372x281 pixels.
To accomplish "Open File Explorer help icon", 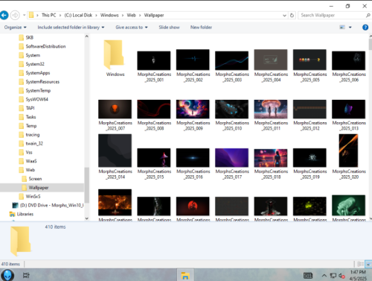I will [x=365, y=27].
